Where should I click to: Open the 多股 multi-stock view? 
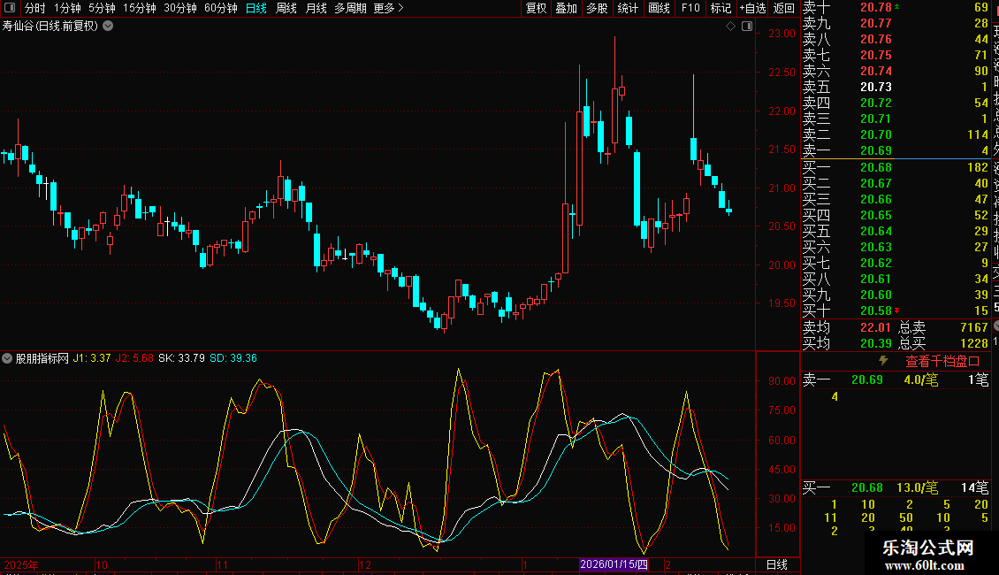coord(597,8)
